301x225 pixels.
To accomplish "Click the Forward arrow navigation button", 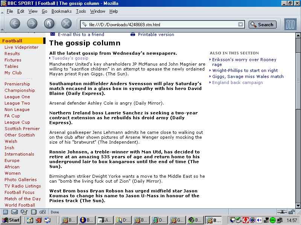I will click(x=32, y=24).
